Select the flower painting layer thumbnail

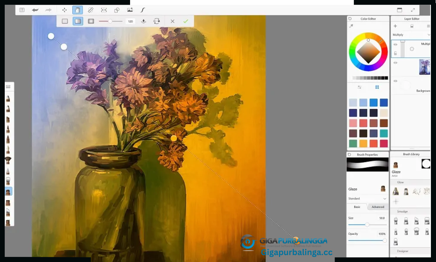click(x=424, y=67)
